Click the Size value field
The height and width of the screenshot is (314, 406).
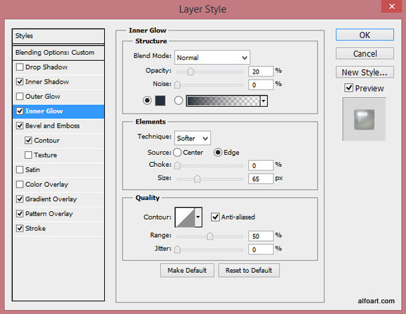click(x=261, y=179)
